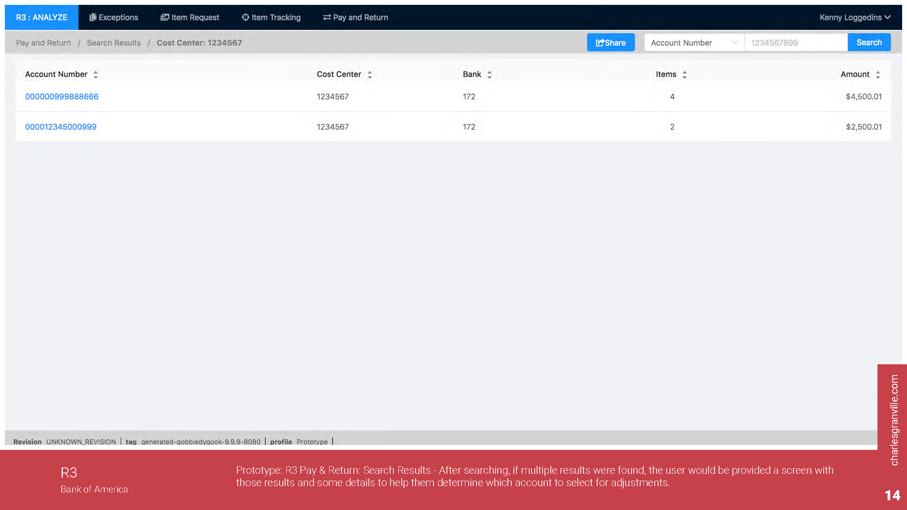Open the R3 : ANALYZE home tab
The width and height of the screenshot is (907, 510).
coord(41,17)
